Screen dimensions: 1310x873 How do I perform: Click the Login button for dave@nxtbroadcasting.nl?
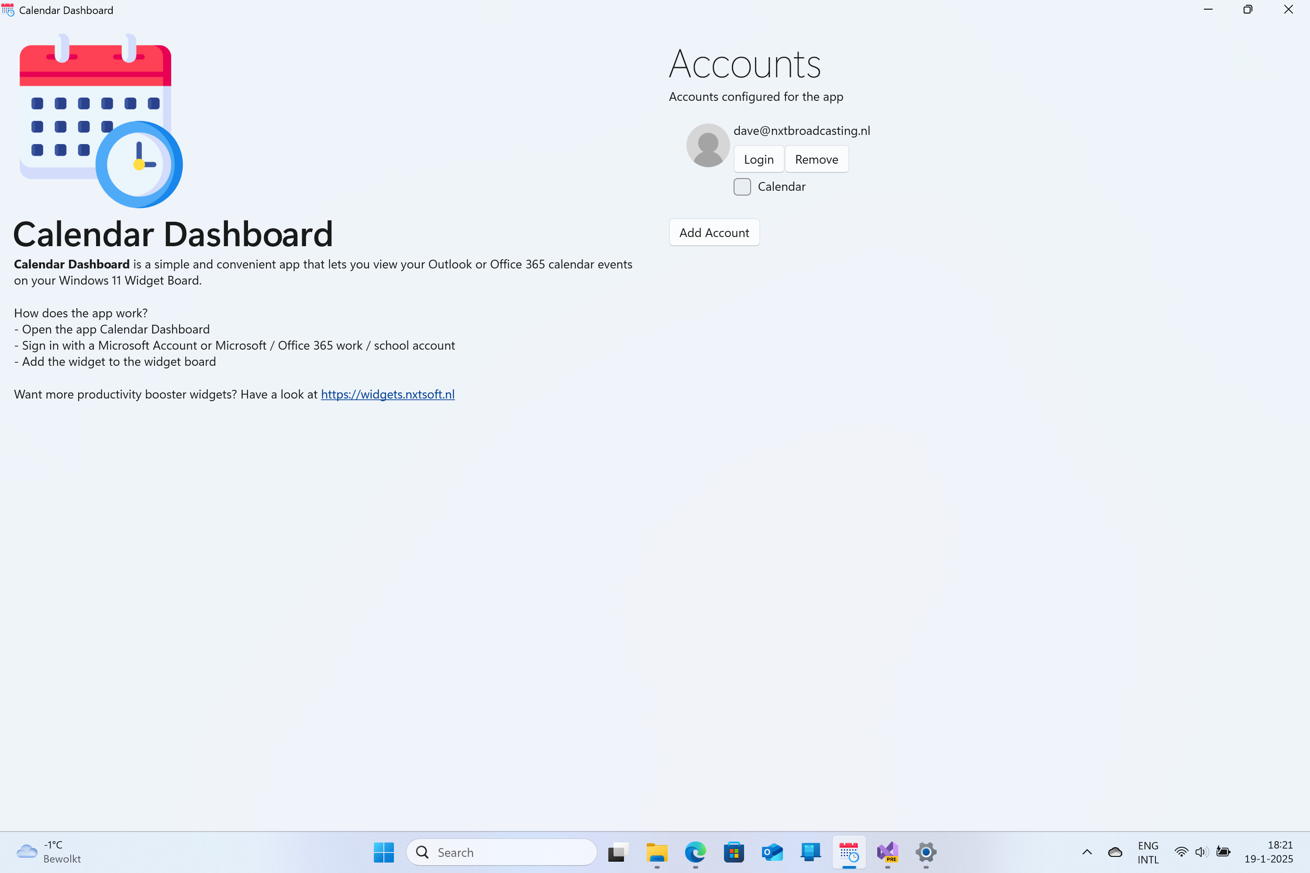coord(758,159)
